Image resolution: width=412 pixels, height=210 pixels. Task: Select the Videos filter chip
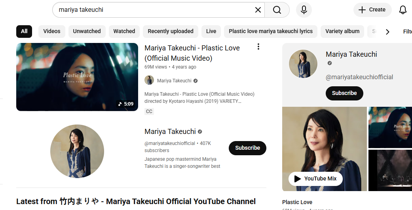point(52,32)
